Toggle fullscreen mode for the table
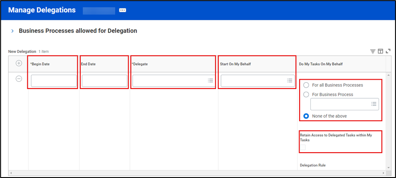The height and width of the screenshot is (178, 396). (x=388, y=51)
